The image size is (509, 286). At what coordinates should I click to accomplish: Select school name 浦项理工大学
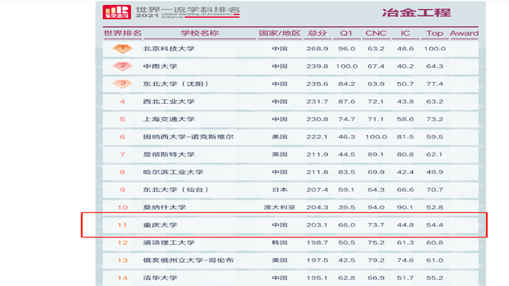pyautogui.click(x=169, y=243)
